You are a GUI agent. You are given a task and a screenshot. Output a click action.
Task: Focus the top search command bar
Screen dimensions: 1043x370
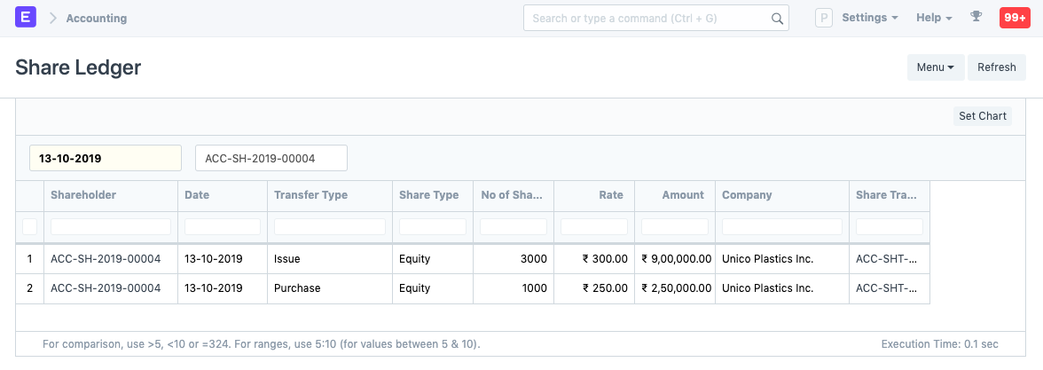pyautogui.click(x=647, y=18)
